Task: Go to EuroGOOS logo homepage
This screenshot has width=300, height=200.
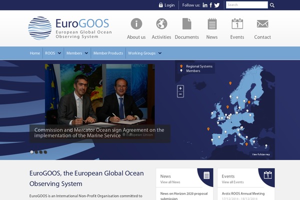Action: 70,28
